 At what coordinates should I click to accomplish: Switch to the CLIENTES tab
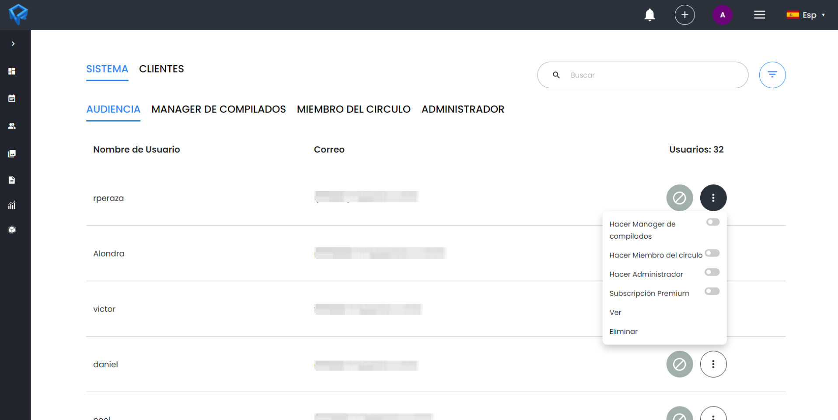(161, 69)
